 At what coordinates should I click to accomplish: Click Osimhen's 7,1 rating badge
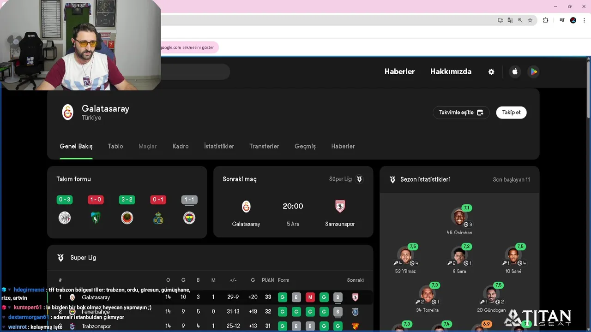466,208
